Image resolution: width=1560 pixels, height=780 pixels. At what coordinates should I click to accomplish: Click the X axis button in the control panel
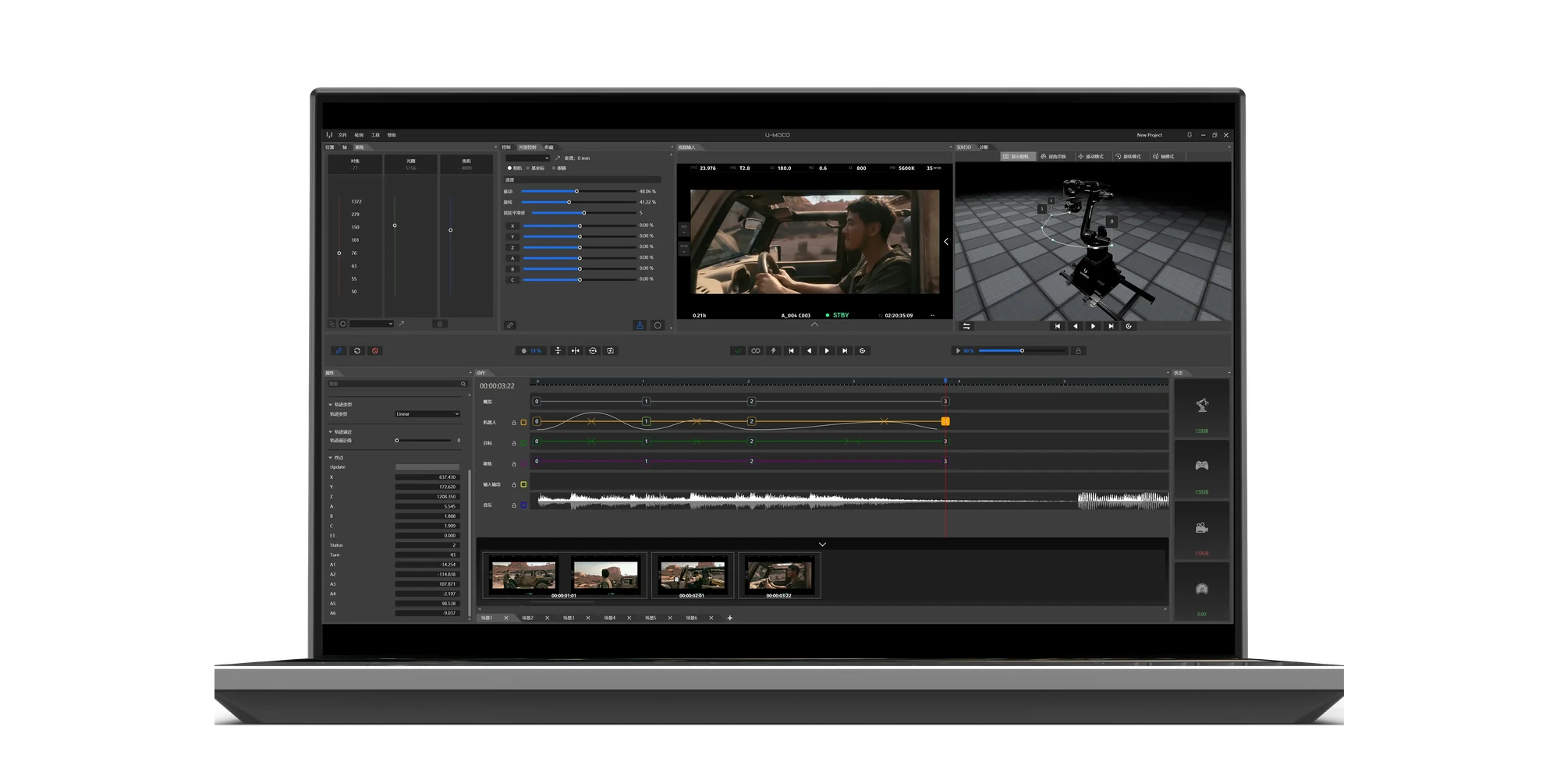click(512, 226)
